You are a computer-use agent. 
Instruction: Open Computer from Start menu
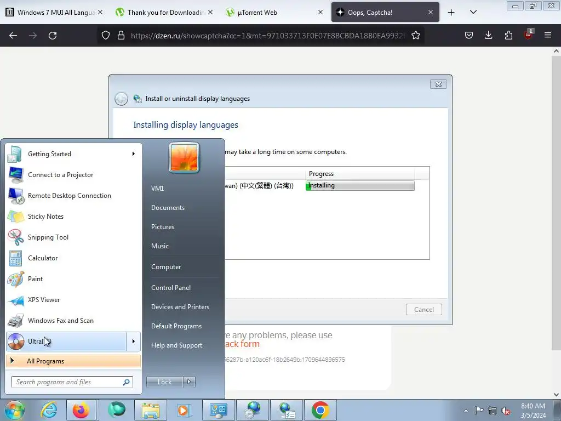click(x=166, y=267)
